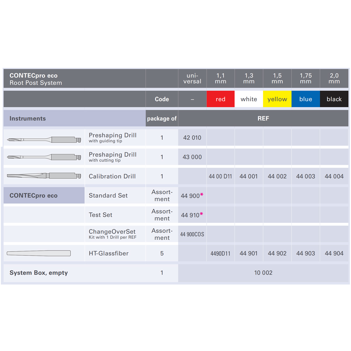Select the red code swatch
This screenshot has width=351, height=351.
pos(221,99)
